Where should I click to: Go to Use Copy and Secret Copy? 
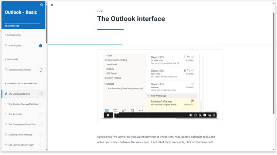click(20, 145)
